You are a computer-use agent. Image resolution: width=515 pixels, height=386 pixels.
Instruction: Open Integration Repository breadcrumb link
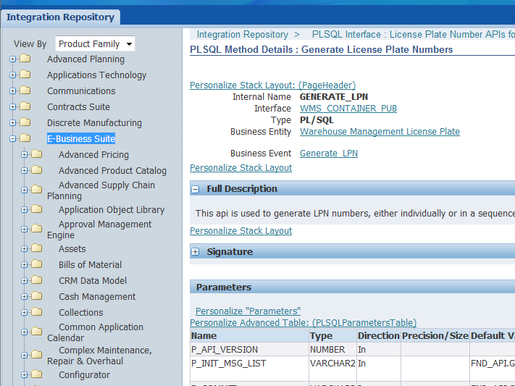(243, 35)
